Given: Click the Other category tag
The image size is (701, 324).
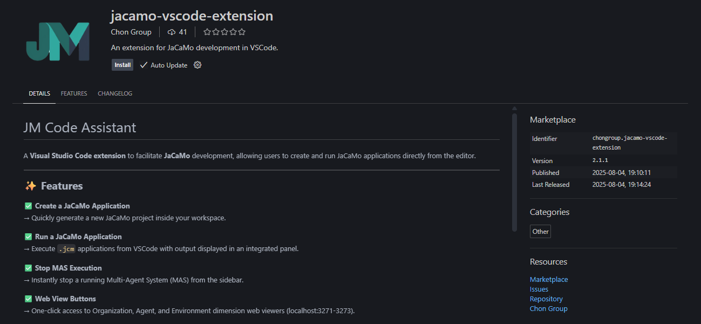Looking at the screenshot, I should tap(540, 232).
